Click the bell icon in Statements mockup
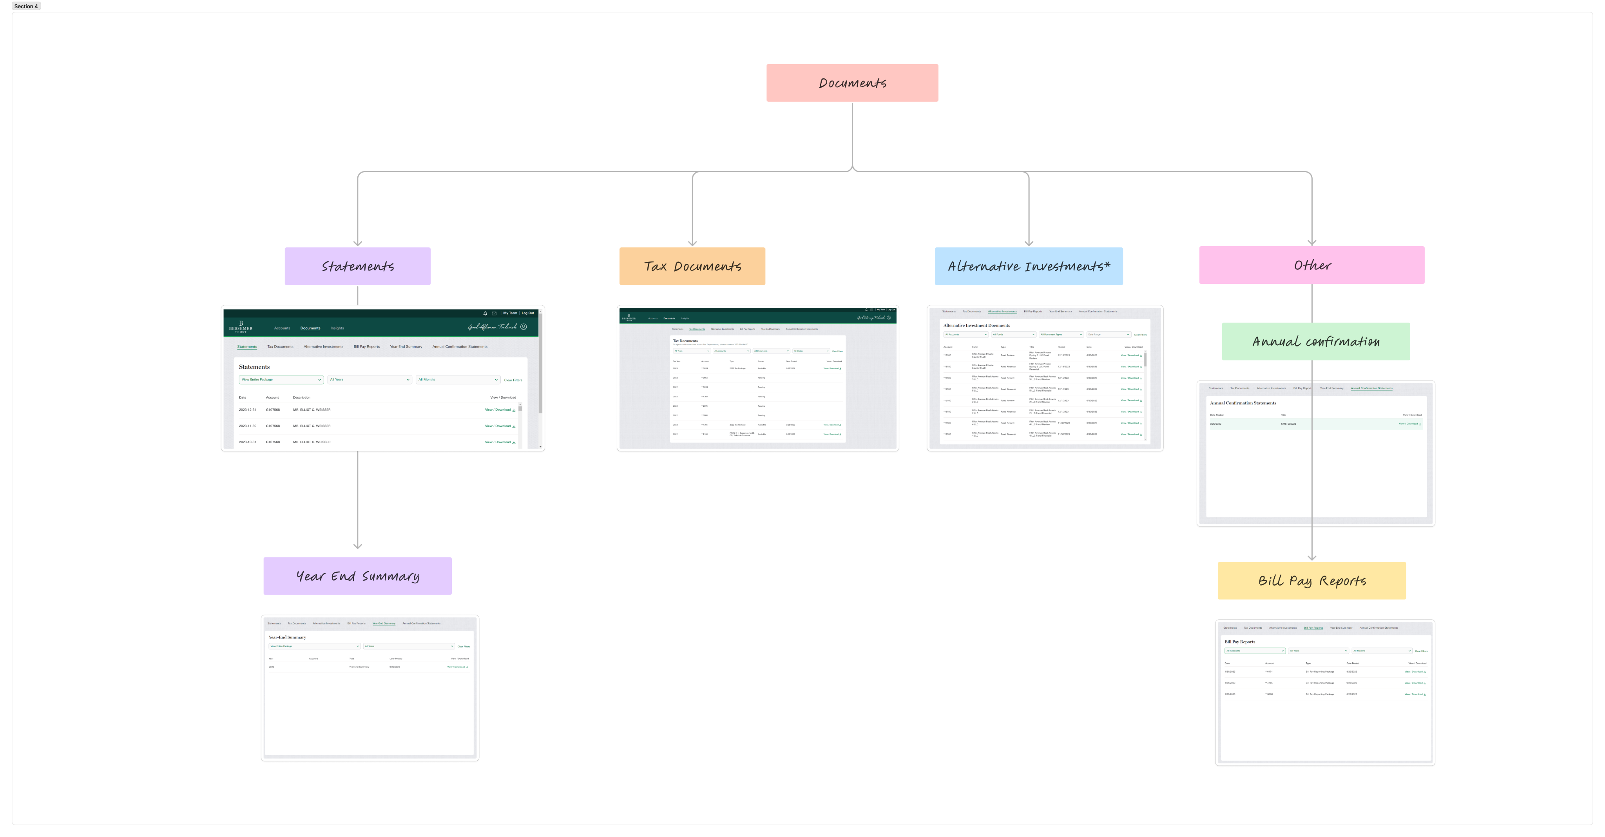 485,313
